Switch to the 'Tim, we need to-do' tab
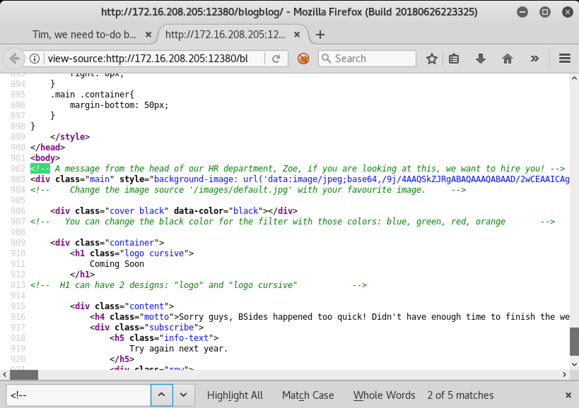The image size is (579, 408). 85,35
